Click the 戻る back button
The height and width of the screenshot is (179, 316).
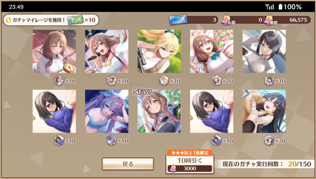coord(128,164)
